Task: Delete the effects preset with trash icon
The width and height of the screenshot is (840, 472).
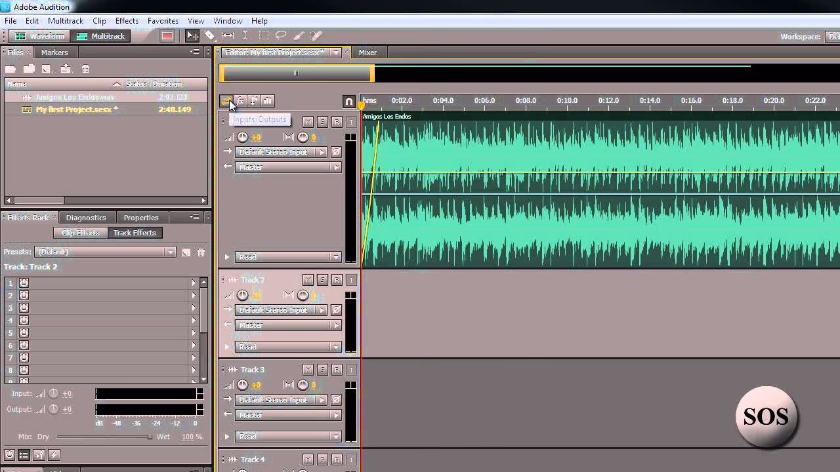Action: tap(201, 252)
